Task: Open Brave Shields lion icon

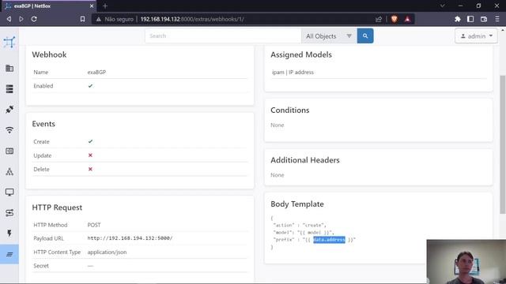Action: point(394,19)
